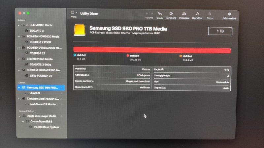Viewport: 264px width, 148px height.
Task: Select NEW TOSHIBA 3T volume
Action: click(41, 76)
